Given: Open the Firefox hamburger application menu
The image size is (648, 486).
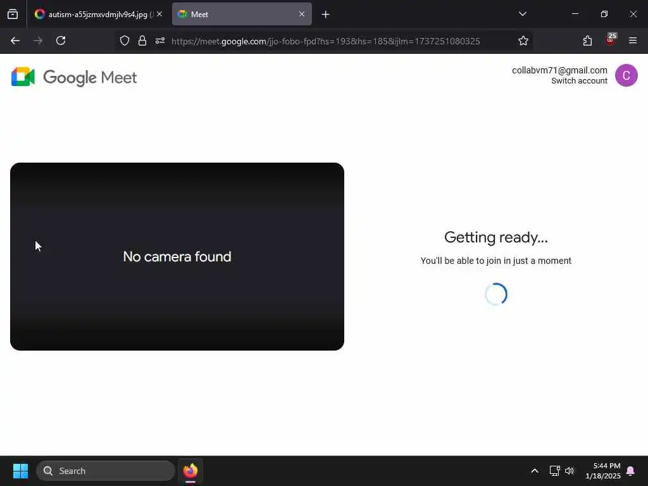Looking at the screenshot, I should [633, 40].
